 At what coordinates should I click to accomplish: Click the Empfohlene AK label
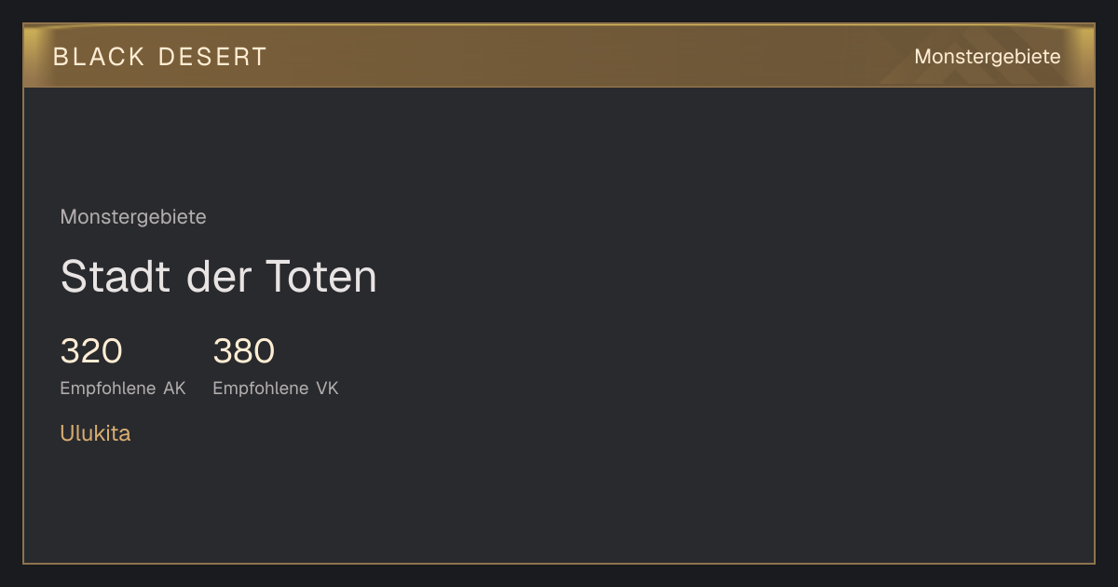123,389
